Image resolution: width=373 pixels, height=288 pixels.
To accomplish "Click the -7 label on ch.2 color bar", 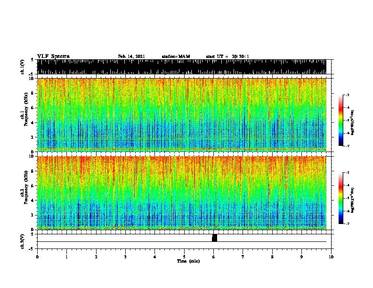I will 348,224.
